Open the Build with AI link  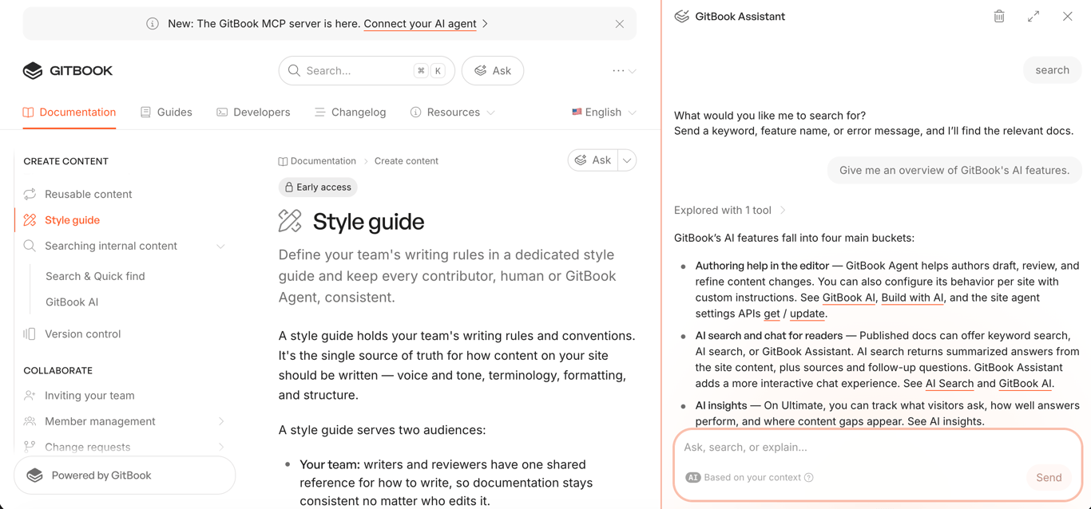click(912, 298)
